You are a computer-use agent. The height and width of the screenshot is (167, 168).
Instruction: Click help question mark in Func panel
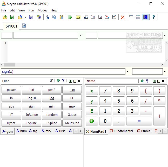click(x=63, y=81)
